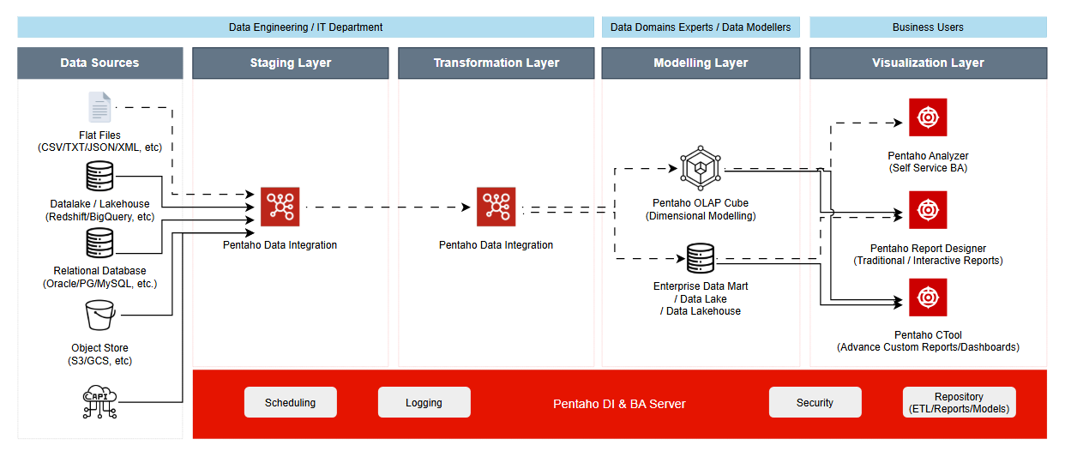The image size is (1065, 457).
Task: Click the Flat Files document icon
Action: [99, 107]
